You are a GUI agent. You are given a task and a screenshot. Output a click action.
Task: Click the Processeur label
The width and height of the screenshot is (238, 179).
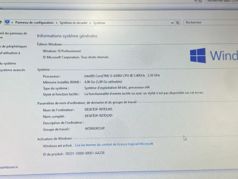[x=51, y=76]
